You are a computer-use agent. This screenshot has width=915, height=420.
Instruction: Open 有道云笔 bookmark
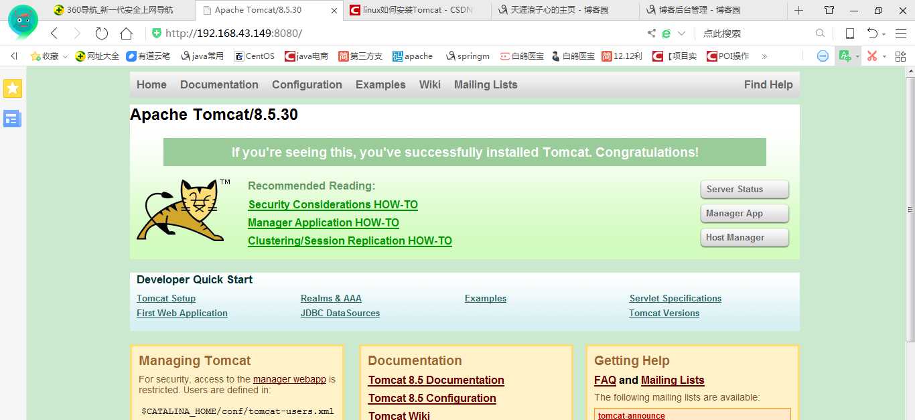tap(148, 56)
